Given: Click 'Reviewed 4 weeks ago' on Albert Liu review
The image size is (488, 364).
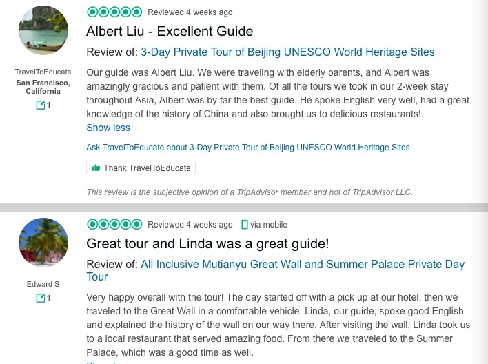Looking at the screenshot, I should (x=190, y=12).
